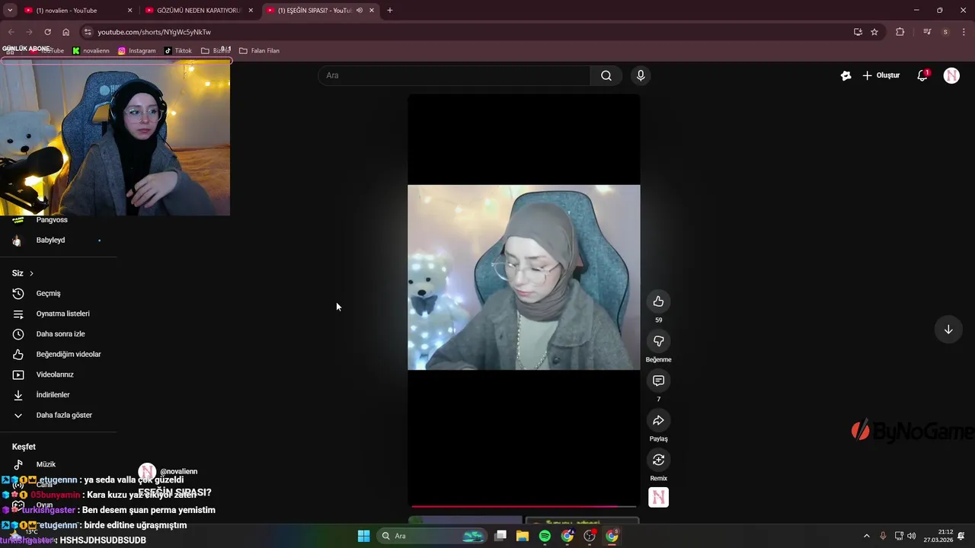Open Spotify from taskbar
The image size is (975, 548).
[545, 536]
